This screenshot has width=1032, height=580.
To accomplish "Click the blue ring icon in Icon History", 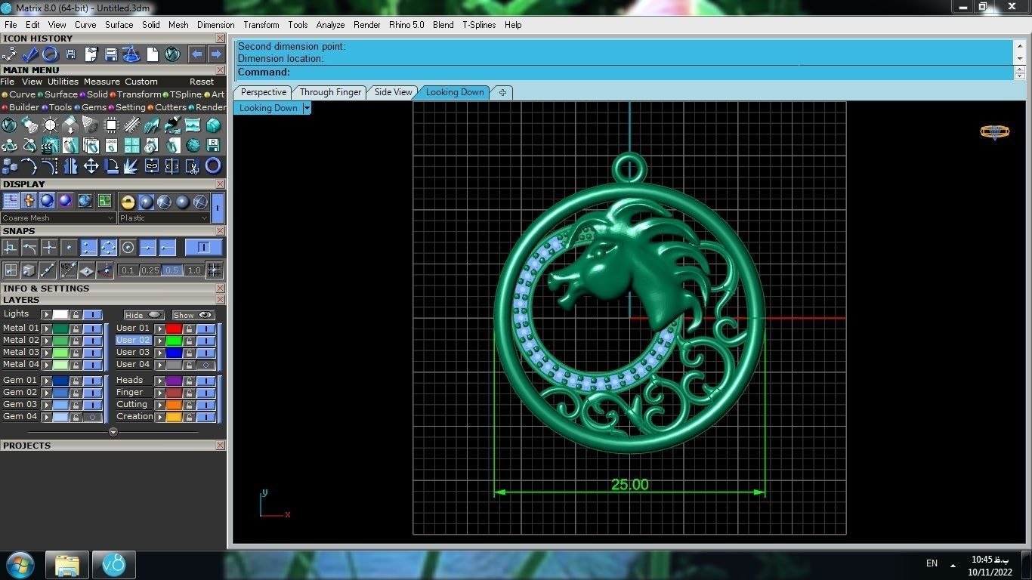I will pyautogui.click(x=51, y=54).
